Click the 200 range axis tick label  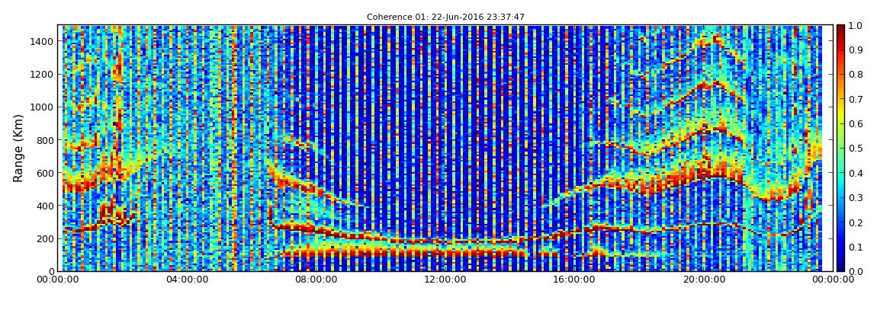pyautogui.click(x=46, y=238)
